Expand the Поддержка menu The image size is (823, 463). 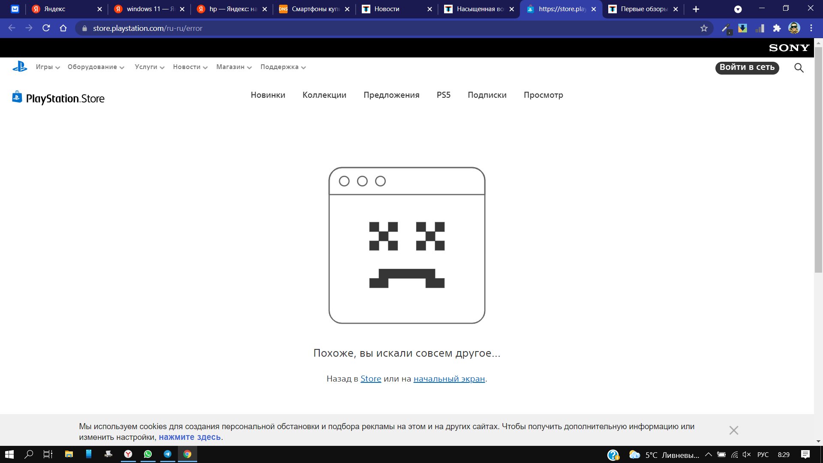coord(283,67)
